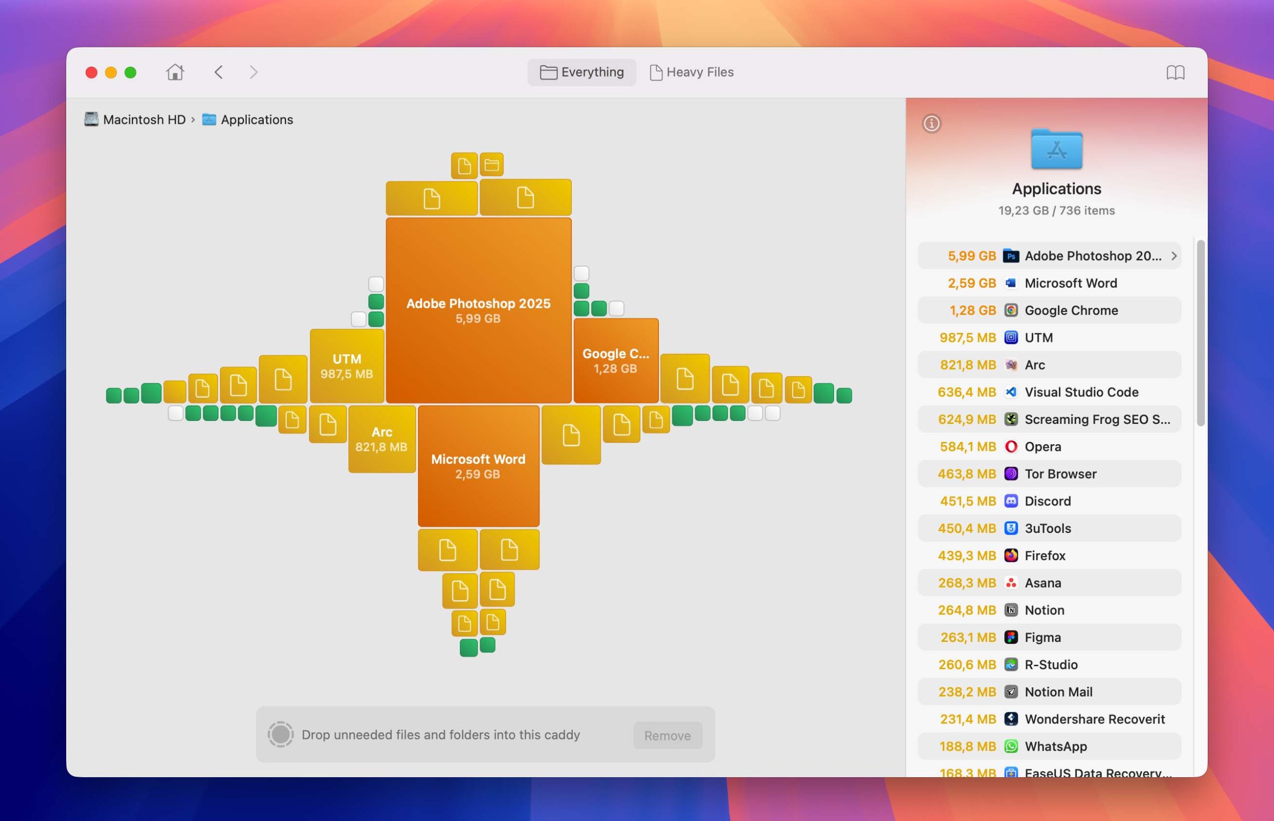Click breadcrumb chevron after Macintosh HD
The width and height of the screenshot is (1274, 821).
point(193,120)
